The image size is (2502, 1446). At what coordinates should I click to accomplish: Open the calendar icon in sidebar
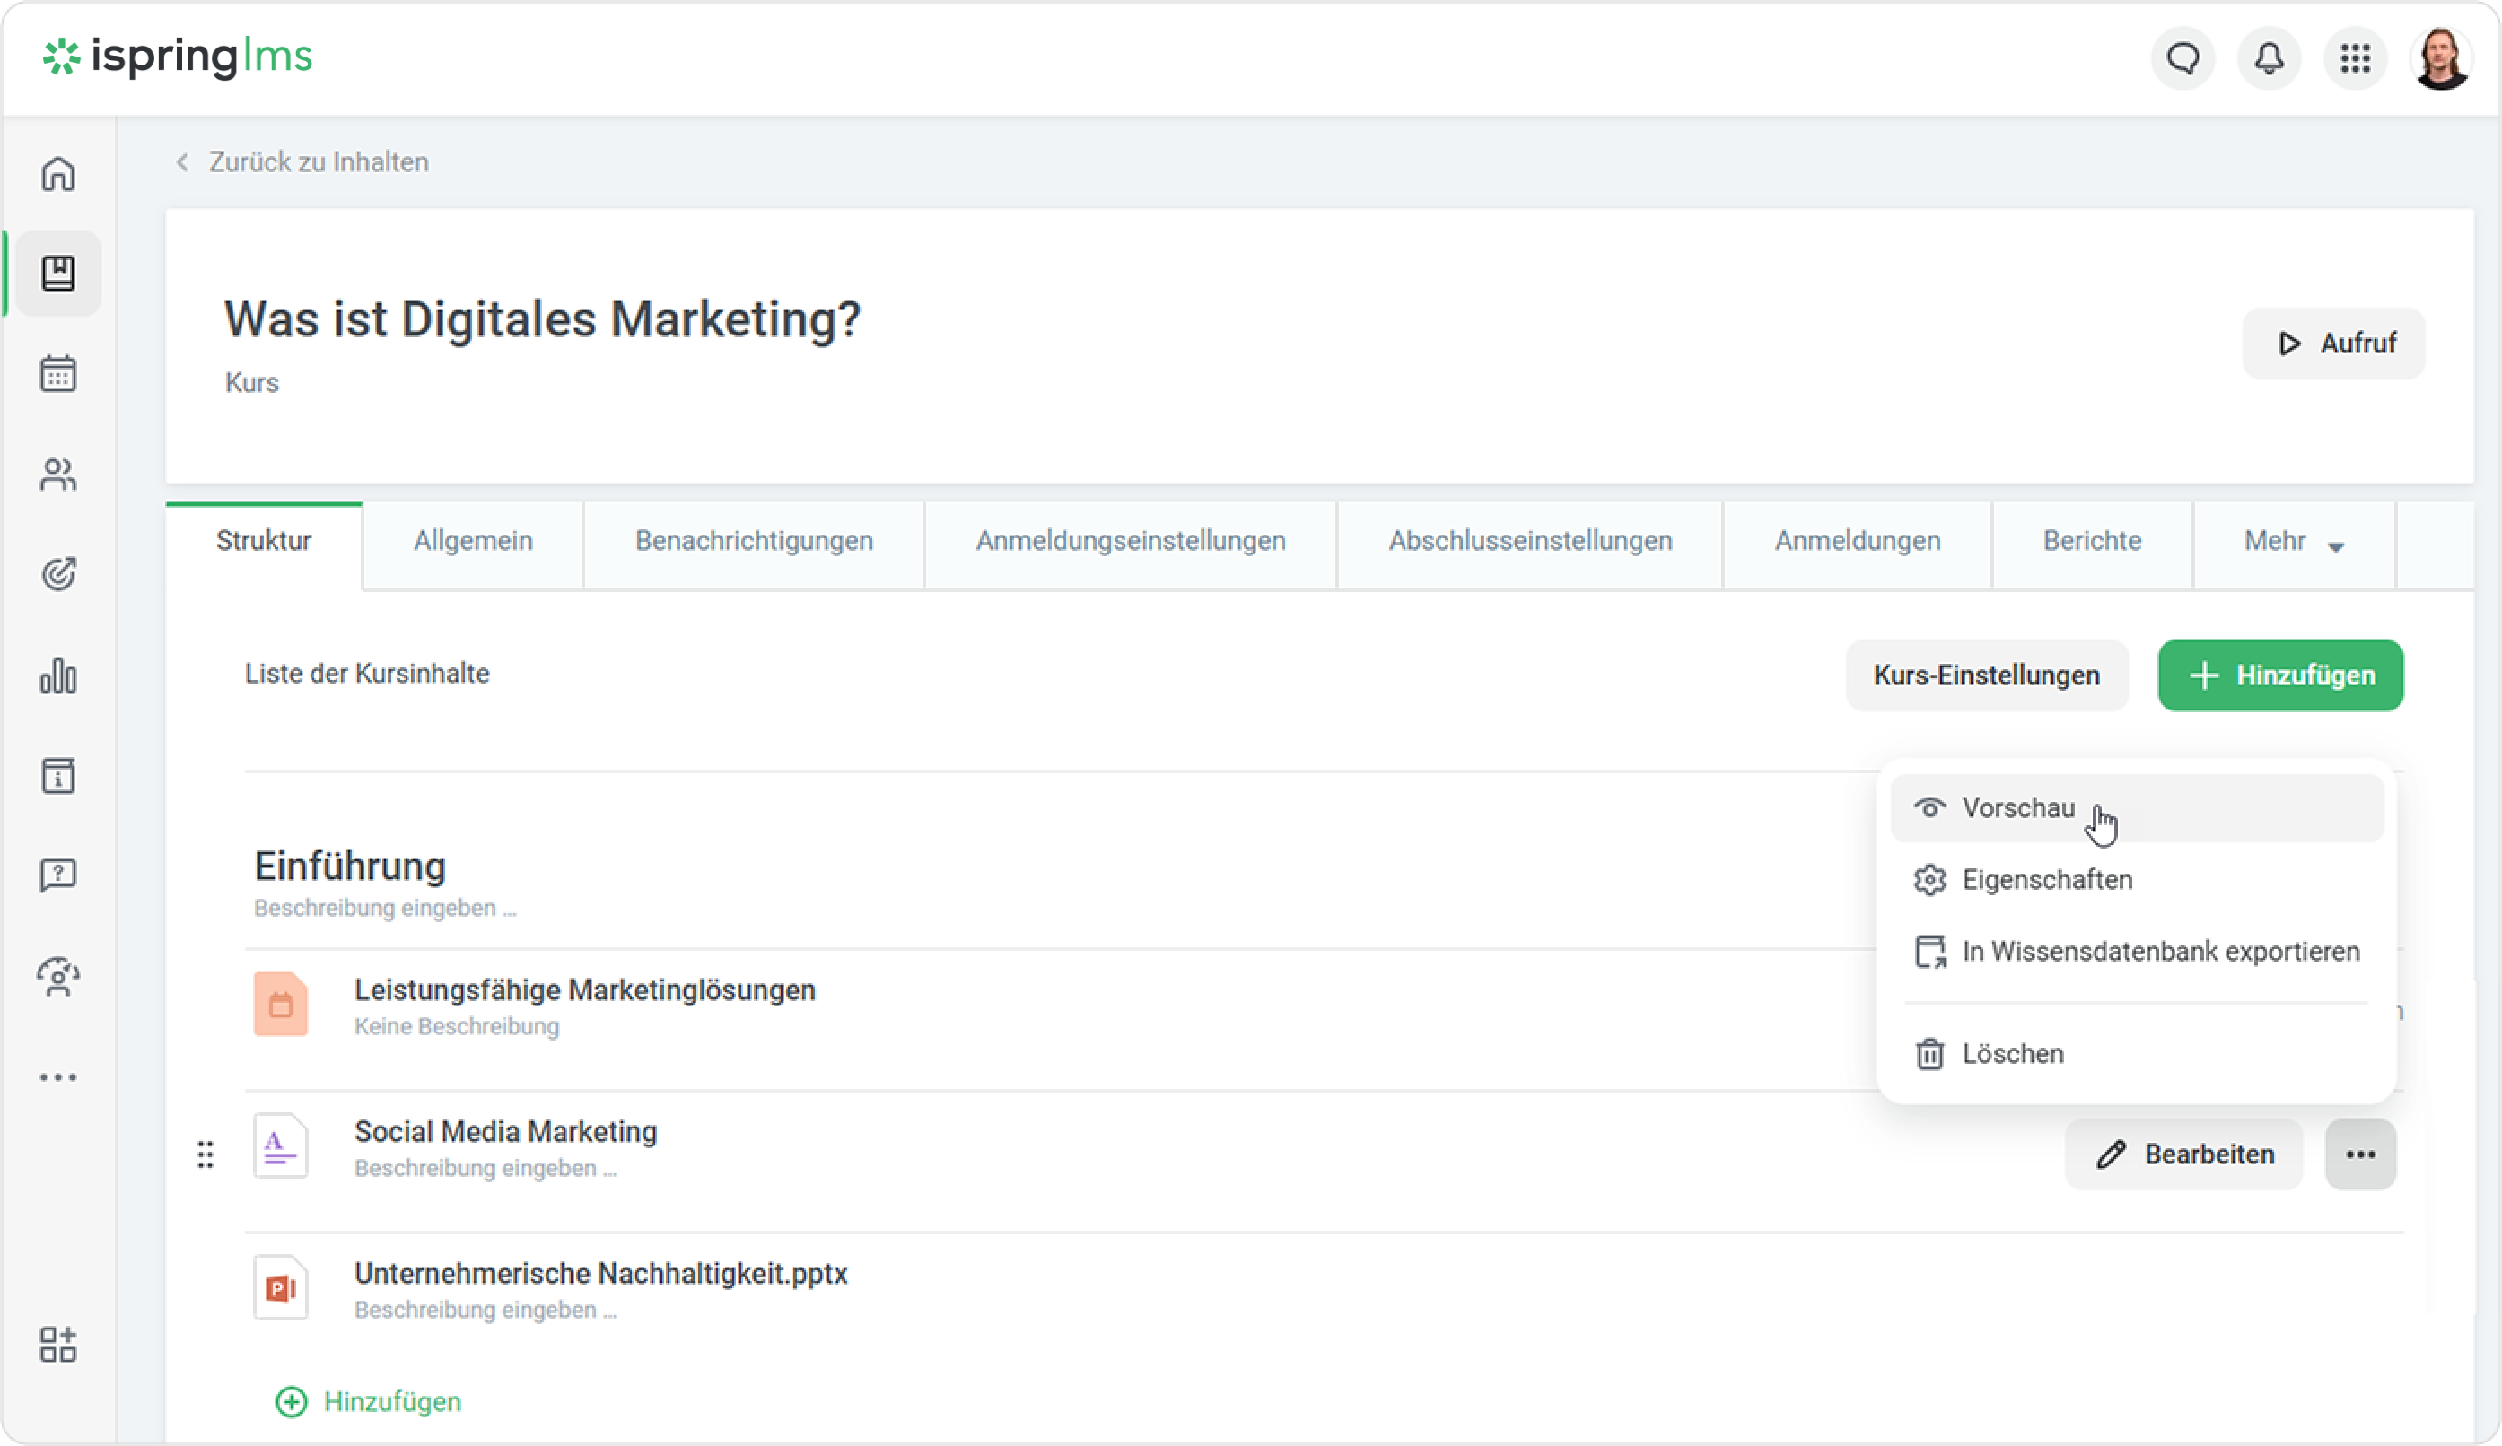[x=57, y=374]
